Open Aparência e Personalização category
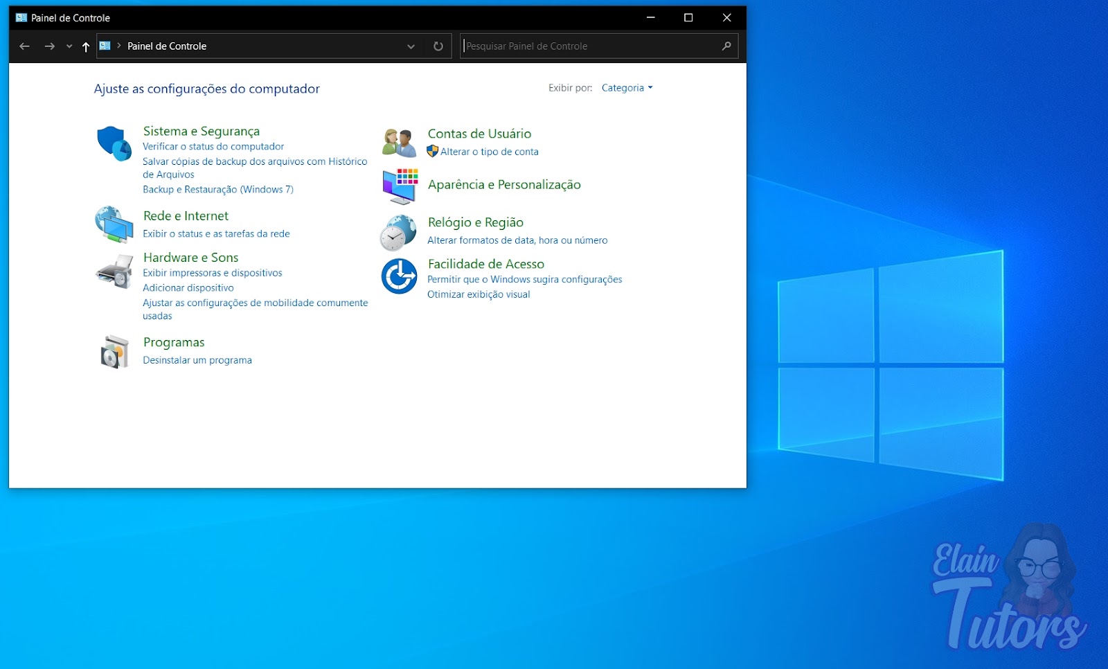The height and width of the screenshot is (669, 1108). click(504, 185)
